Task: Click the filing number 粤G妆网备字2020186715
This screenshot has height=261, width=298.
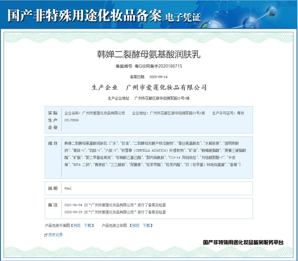Action: click(x=158, y=66)
